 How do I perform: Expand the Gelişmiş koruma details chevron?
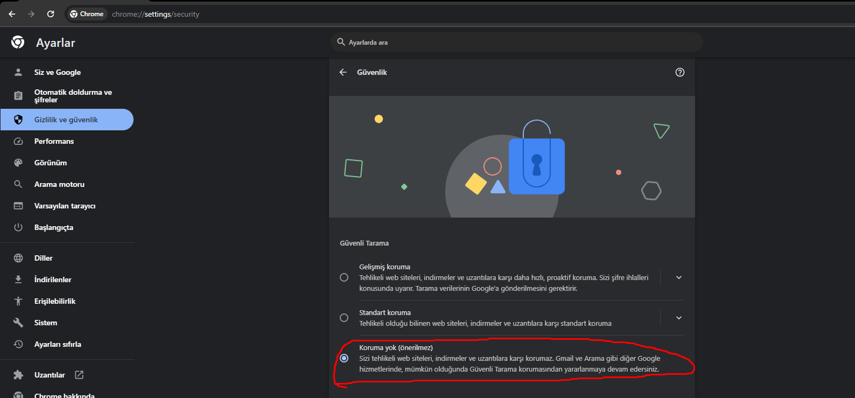679,277
